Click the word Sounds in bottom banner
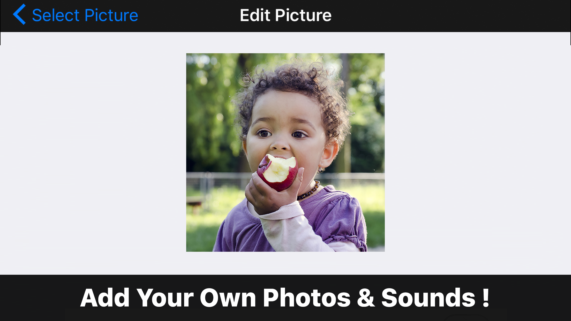Screen dimensions: 571x321 coord(429,298)
